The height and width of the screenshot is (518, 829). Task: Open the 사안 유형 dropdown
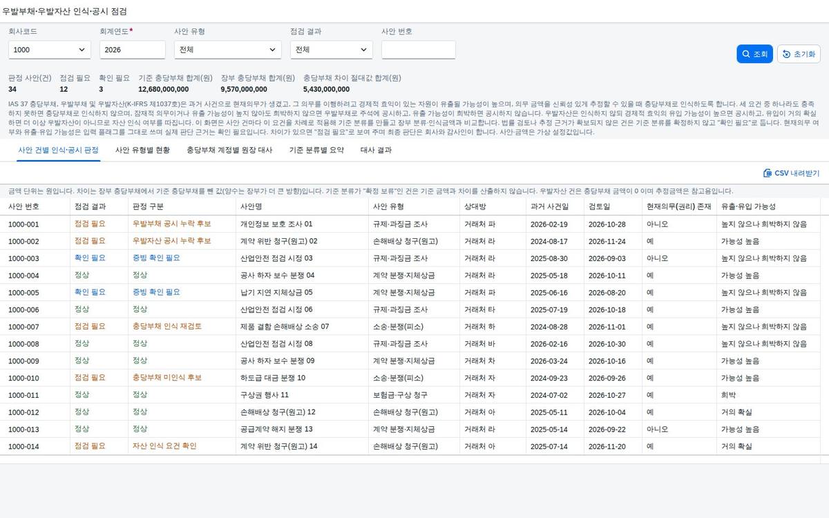tap(228, 50)
